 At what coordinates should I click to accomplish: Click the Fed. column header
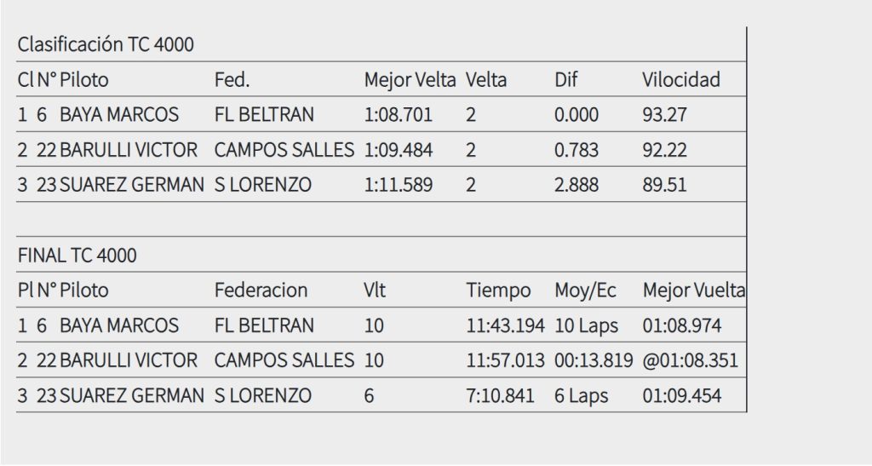click(x=232, y=80)
